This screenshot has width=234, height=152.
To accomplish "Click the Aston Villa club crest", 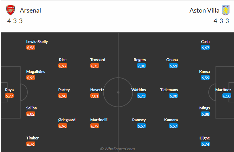I will coord(226,10).
